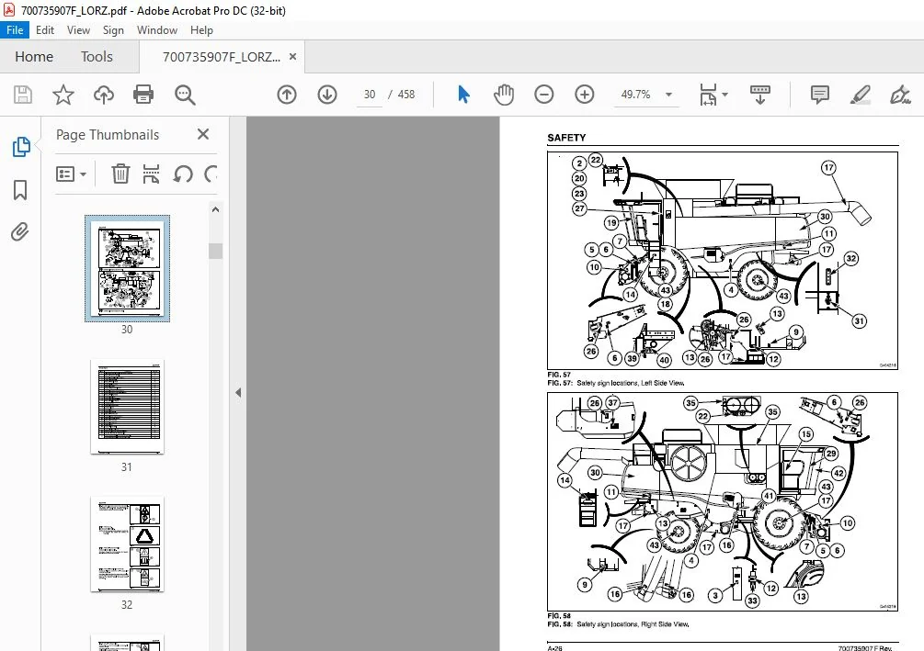Toggle the Page Thumbnails pane icon
The image size is (924, 651).
click(20, 147)
